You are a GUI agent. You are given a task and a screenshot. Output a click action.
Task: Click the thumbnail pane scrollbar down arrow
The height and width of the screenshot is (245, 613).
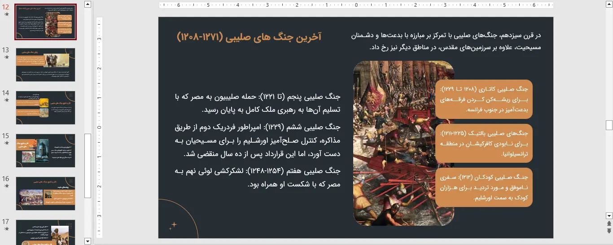[x=88, y=241]
